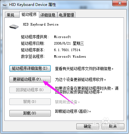Go to the 电源管理 tab

(x=66, y=15)
